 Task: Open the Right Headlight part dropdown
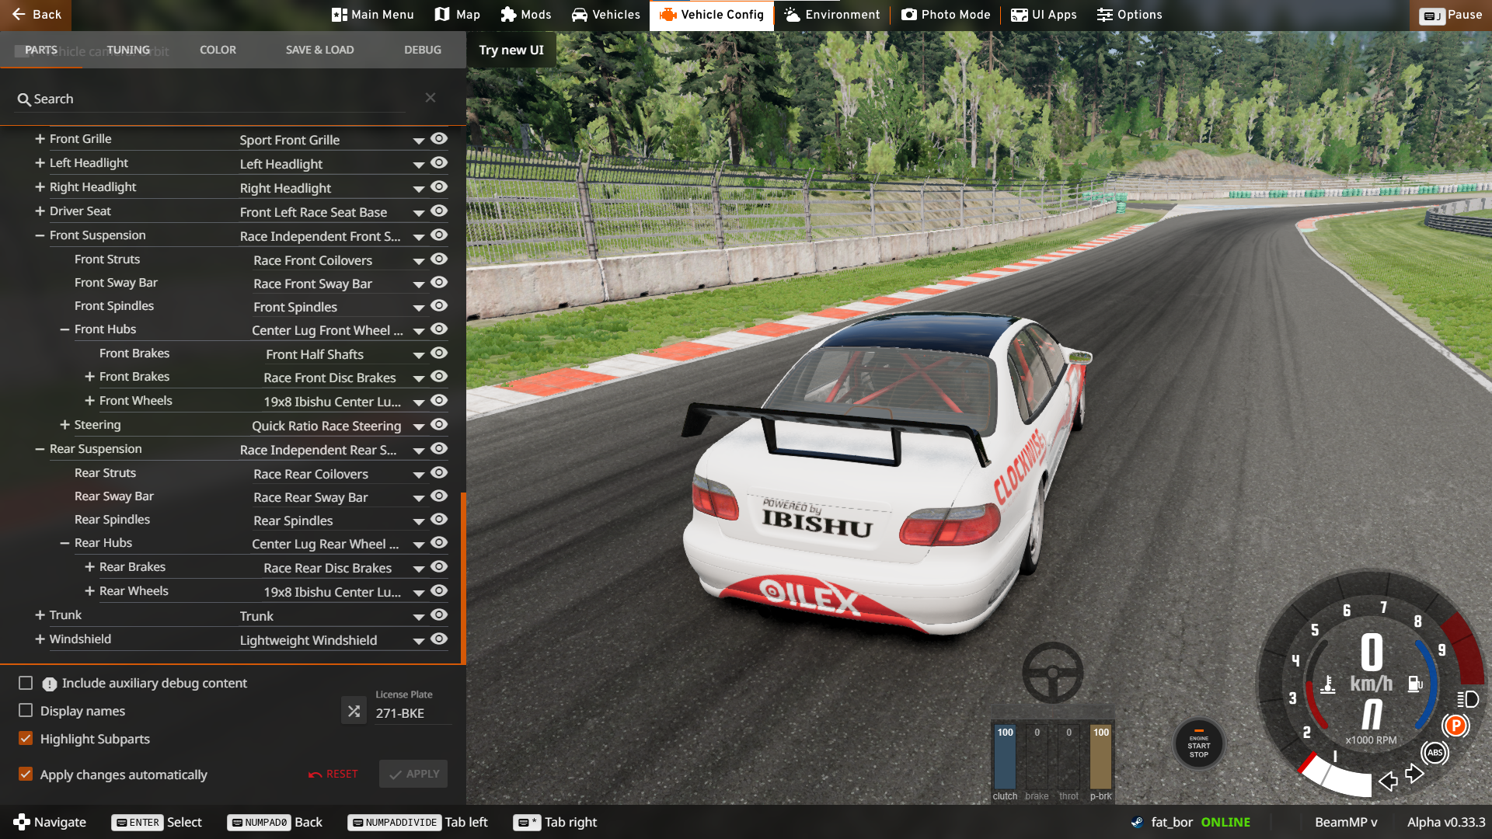(333, 188)
